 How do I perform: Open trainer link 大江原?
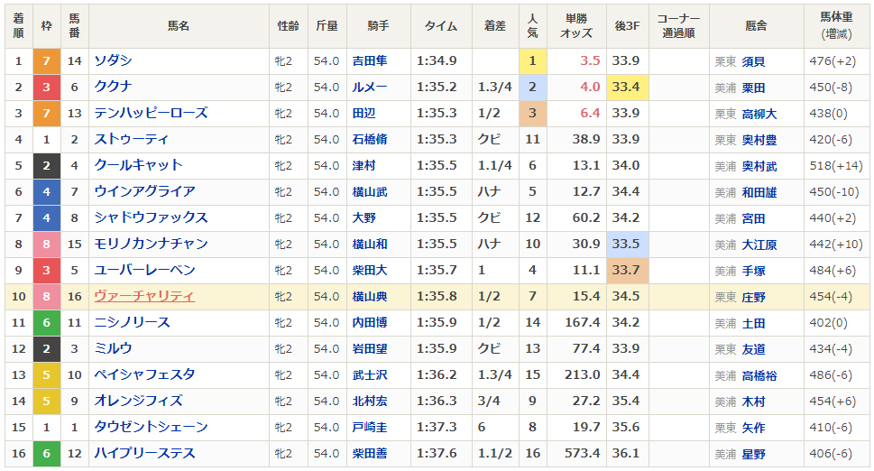point(759,245)
